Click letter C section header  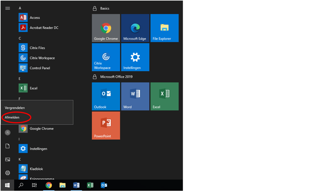click(x=20, y=39)
